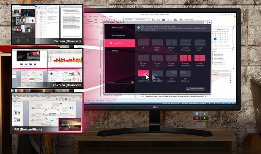Open the navigation overflow ellipsis in Outlook
This screenshot has height=154, width=261.
115,100
